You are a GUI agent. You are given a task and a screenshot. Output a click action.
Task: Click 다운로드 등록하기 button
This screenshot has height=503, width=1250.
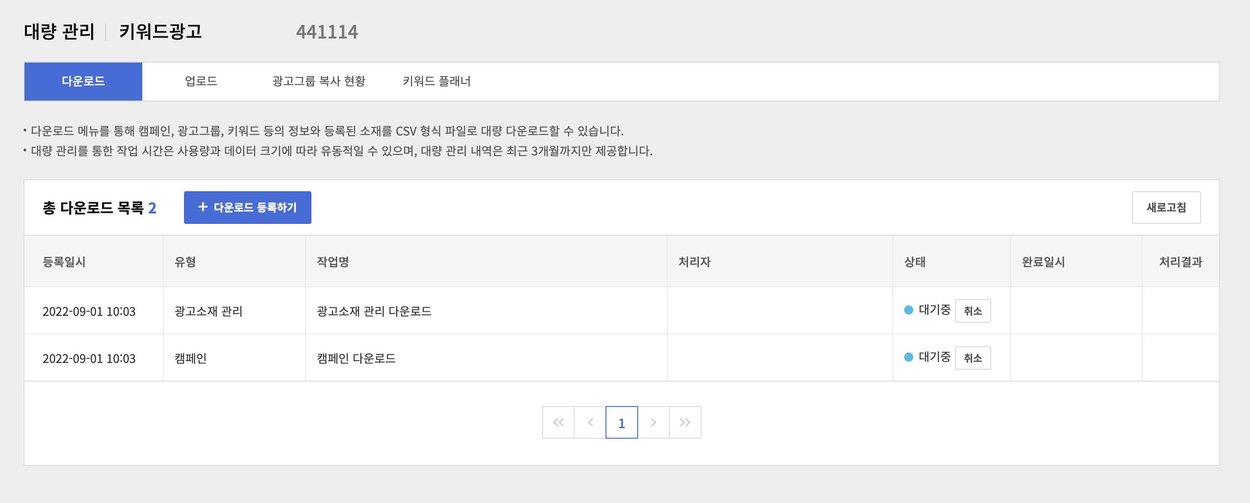(247, 208)
